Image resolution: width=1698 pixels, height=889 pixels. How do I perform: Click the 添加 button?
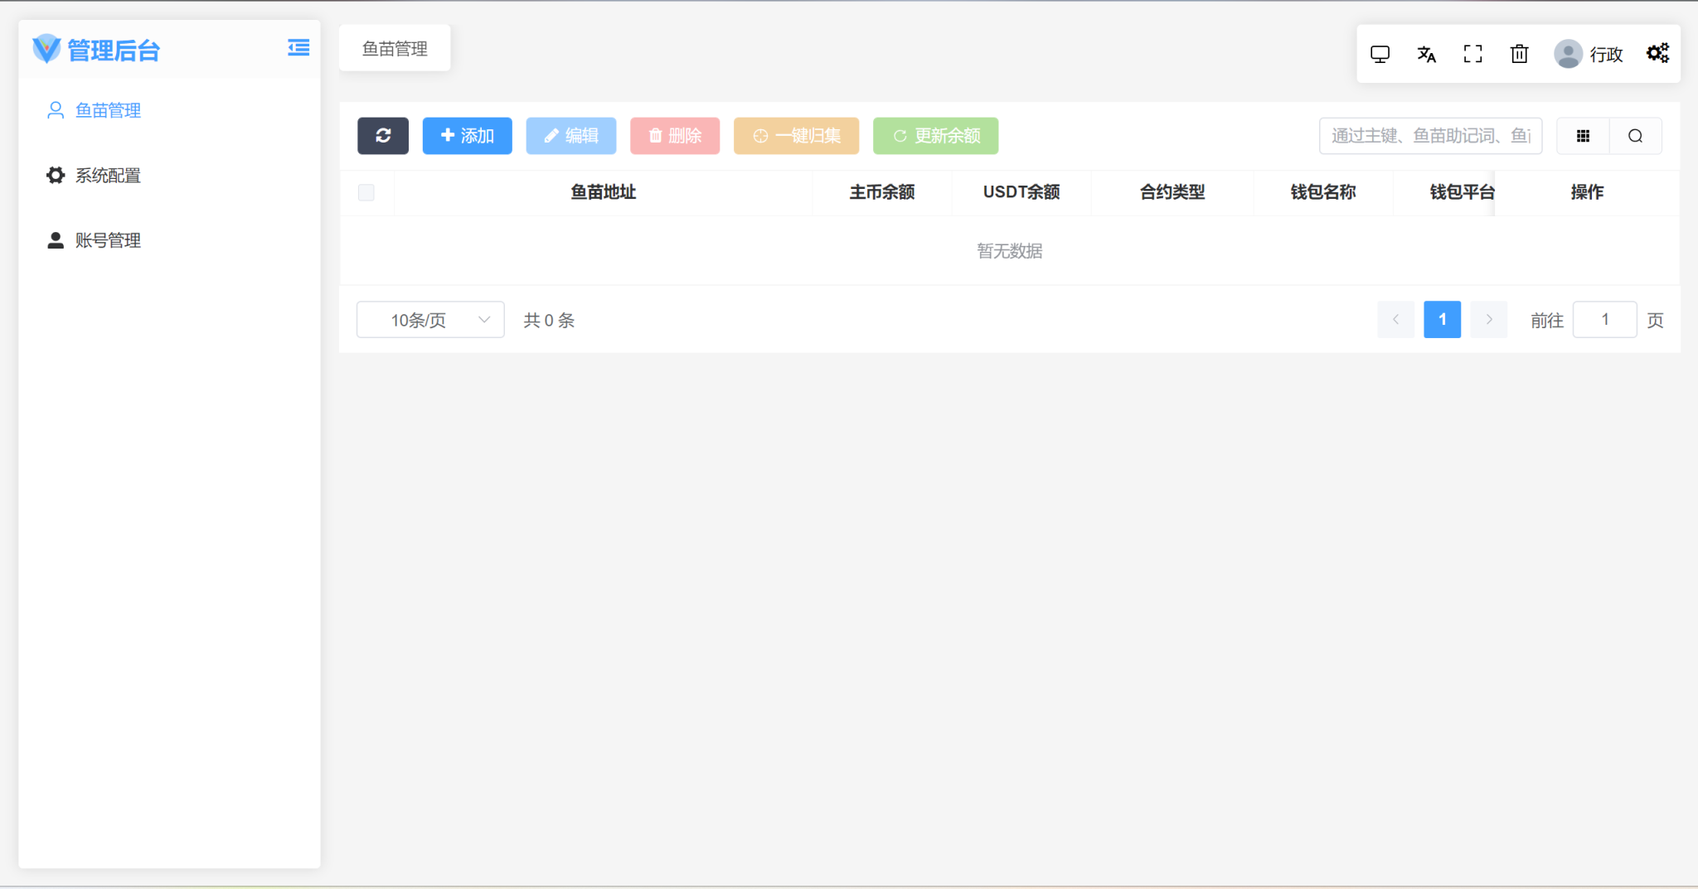[x=466, y=135]
